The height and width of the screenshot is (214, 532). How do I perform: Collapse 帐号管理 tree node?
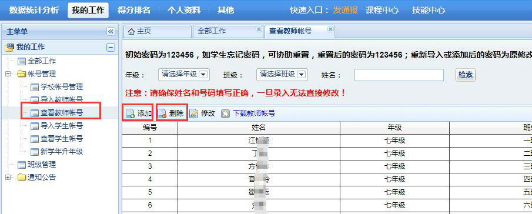click(x=8, y=74)
